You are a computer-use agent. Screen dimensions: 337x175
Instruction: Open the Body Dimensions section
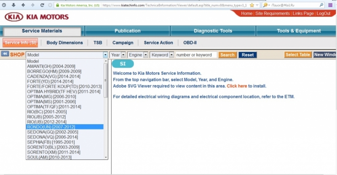click(x=64, y=42)
